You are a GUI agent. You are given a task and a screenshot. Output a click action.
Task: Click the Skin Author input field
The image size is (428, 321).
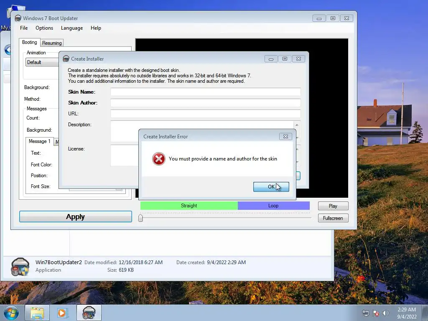[x=205, y=103]
